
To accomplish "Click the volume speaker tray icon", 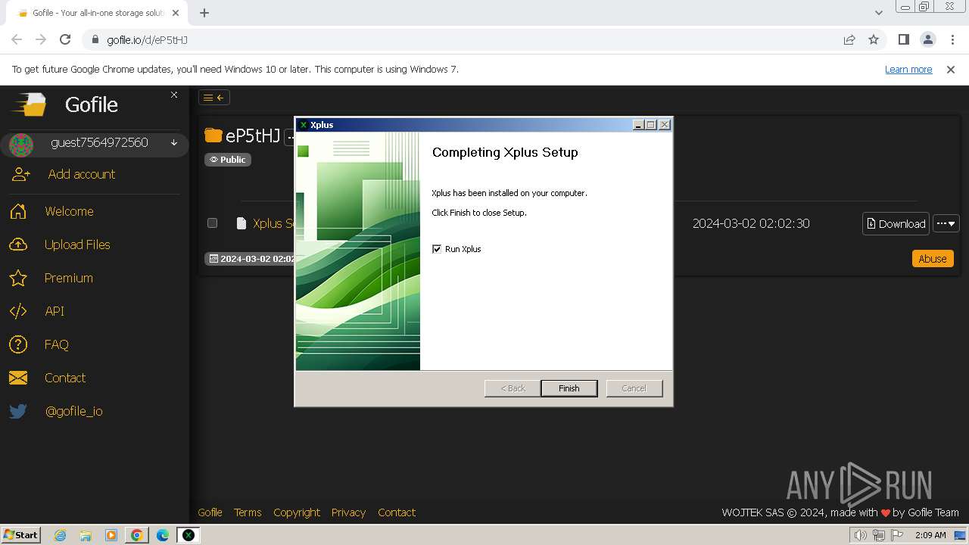I will point(860,535).
